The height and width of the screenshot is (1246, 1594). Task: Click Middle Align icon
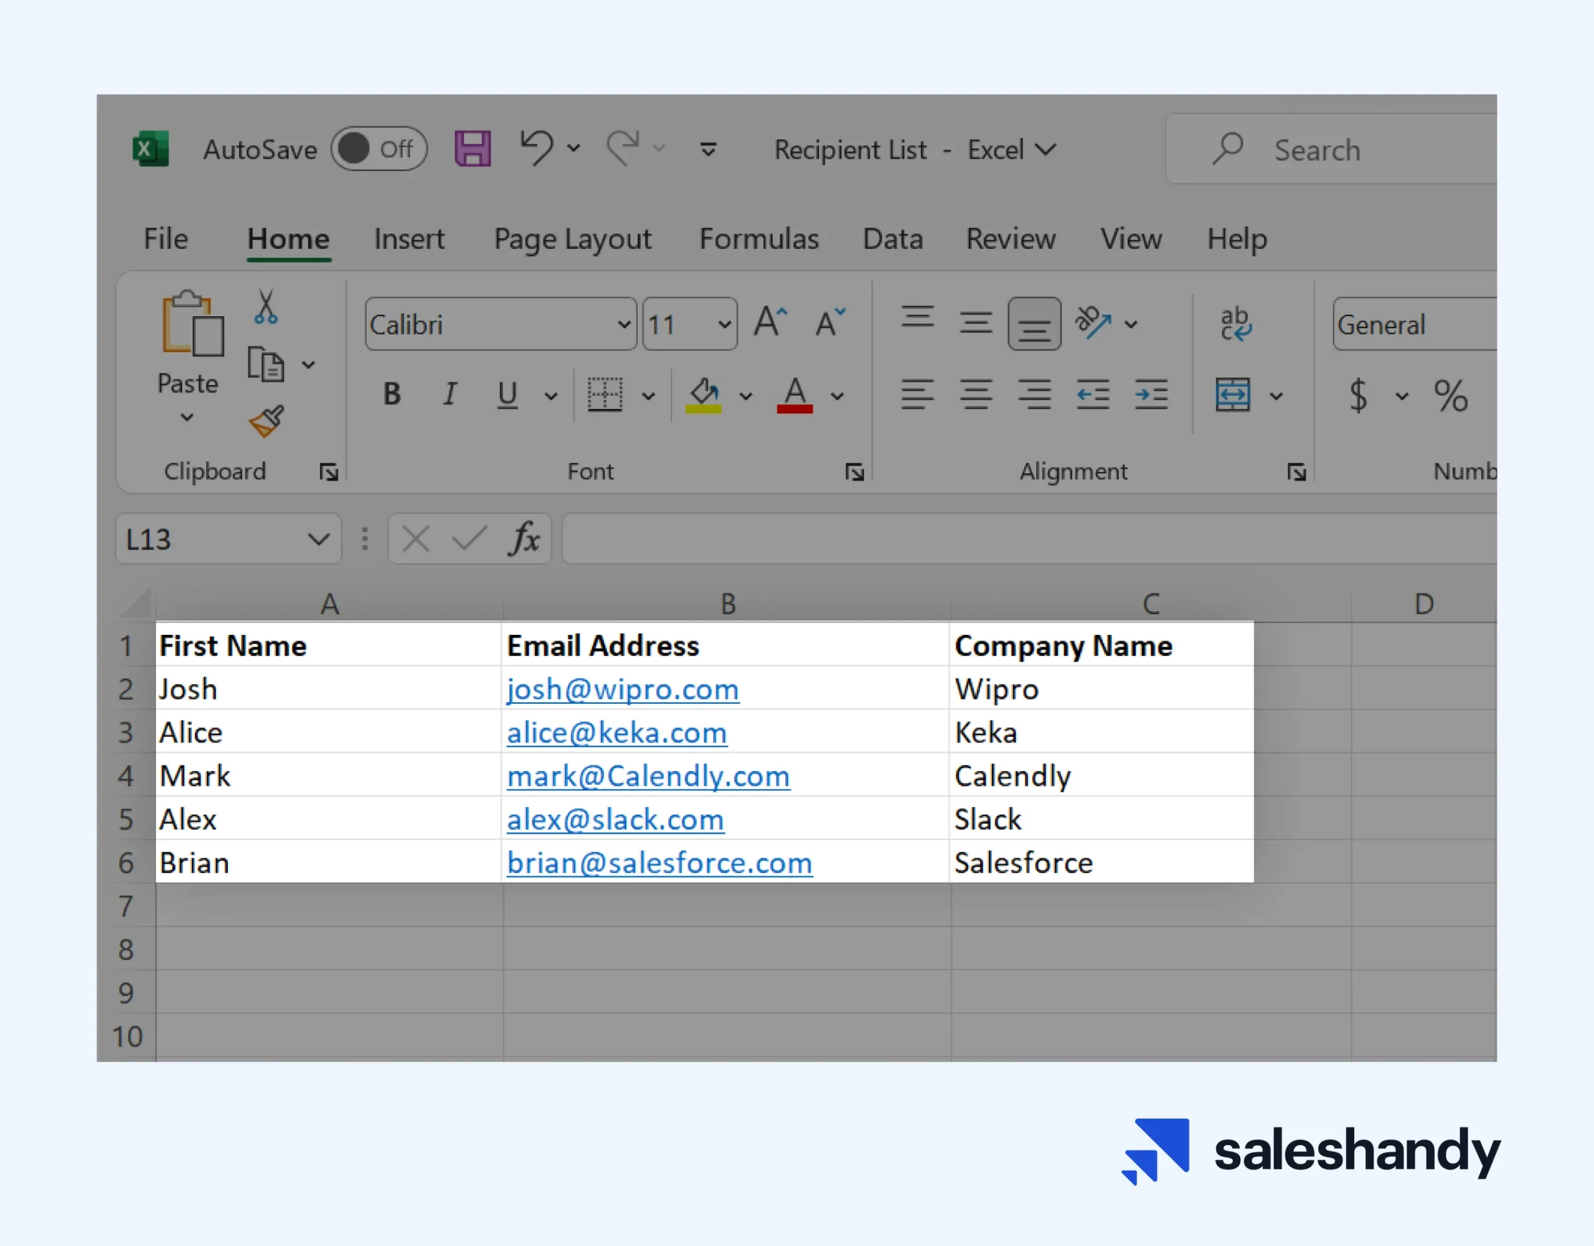pyautogui.click(x=976, y=322)
